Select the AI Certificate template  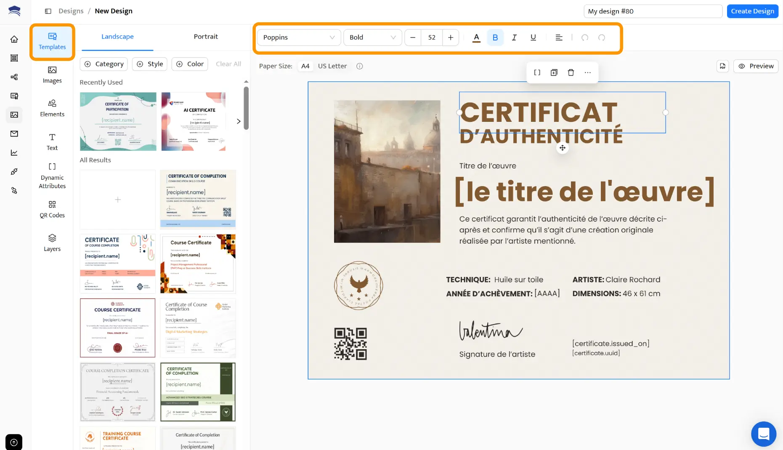(194, 121)
